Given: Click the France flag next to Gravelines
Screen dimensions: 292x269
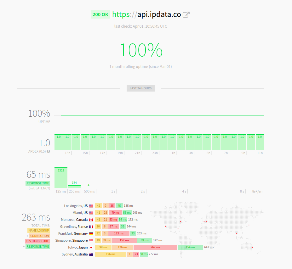Looking at the screenshot, I should point(91,227).
